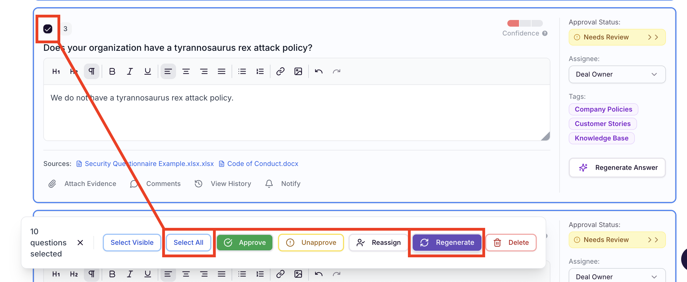Select the Company Policies tag
The image size is (687, 282).
coord(603,109)
